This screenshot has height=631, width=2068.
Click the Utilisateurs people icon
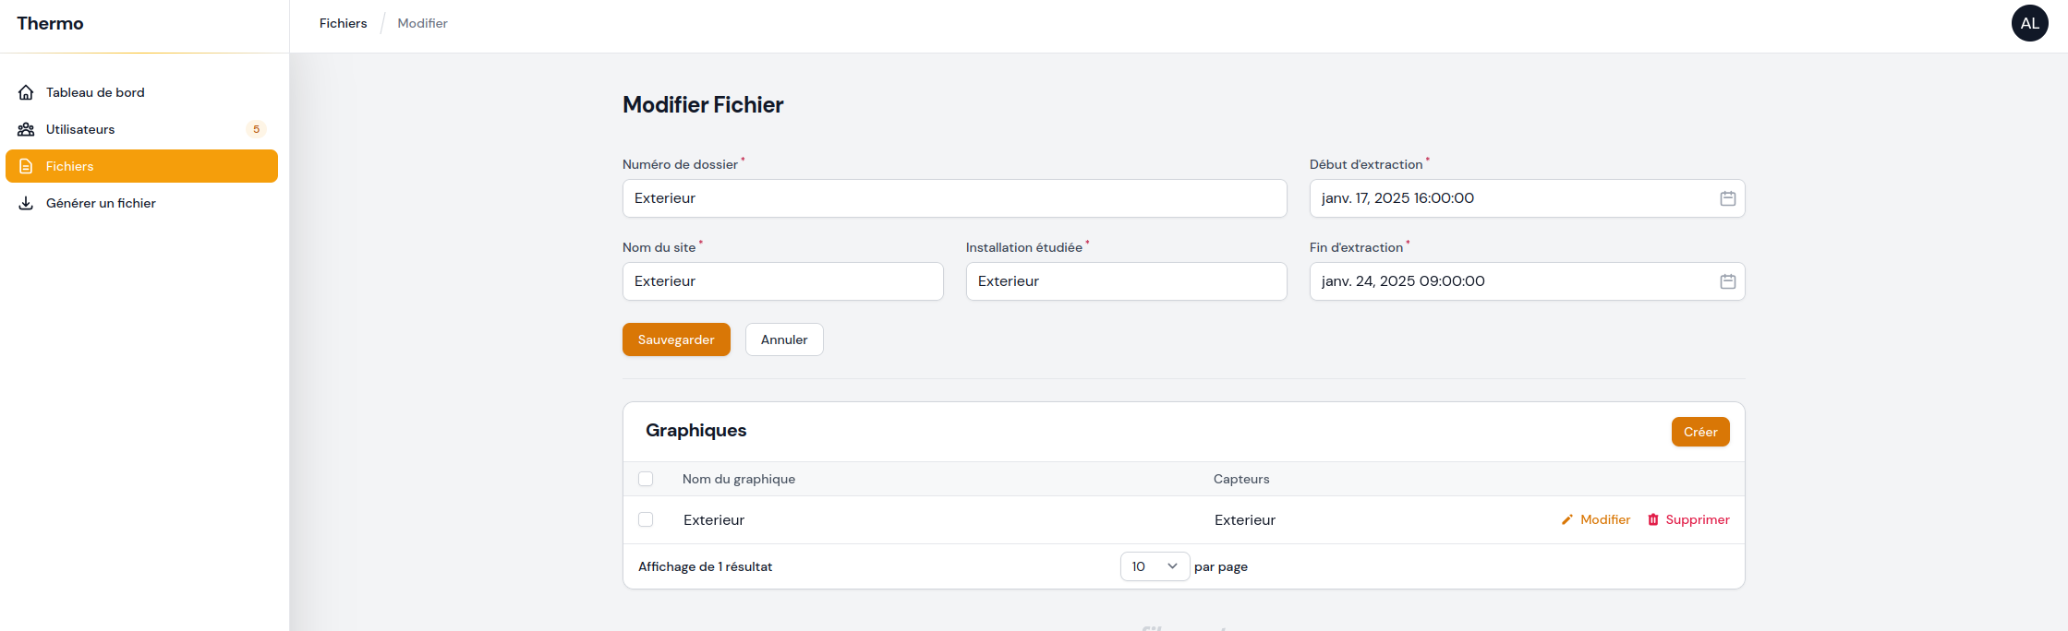[26, 129]
